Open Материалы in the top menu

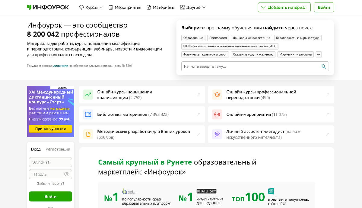pyautogui.click(x=160, y=7)
